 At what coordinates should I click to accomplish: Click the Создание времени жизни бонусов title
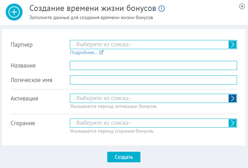click(x=93, y=8)
